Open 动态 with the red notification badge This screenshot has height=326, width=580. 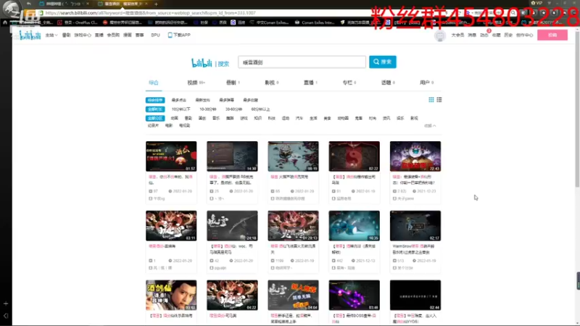(x=484, y=35)
